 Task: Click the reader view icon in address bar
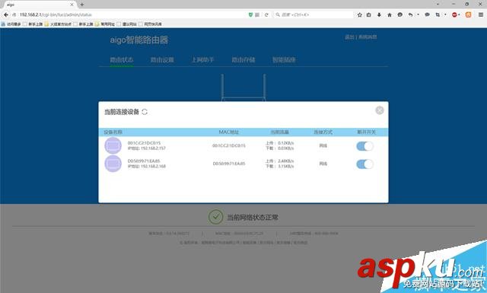[257, 14]
